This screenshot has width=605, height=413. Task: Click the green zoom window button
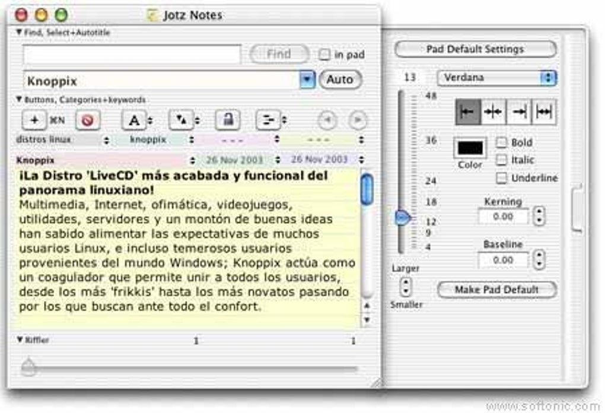61,15
